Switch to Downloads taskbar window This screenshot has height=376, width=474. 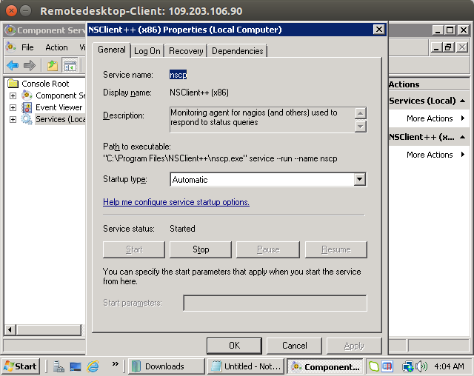click(x=166, y=366)
